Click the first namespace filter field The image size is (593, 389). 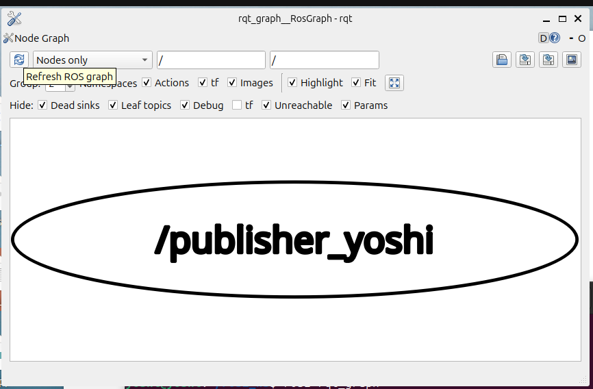[x=211, y=60]
